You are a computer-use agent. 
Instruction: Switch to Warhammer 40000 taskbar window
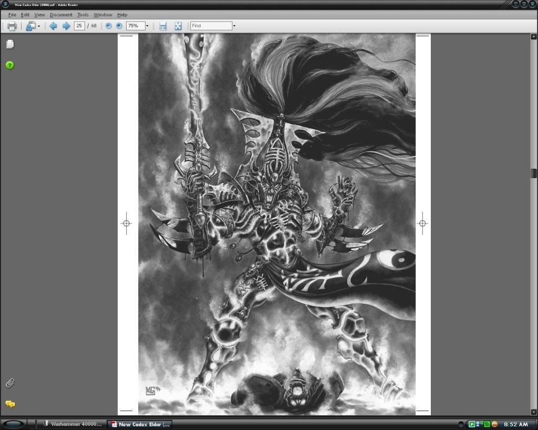(x=72, y=424)
